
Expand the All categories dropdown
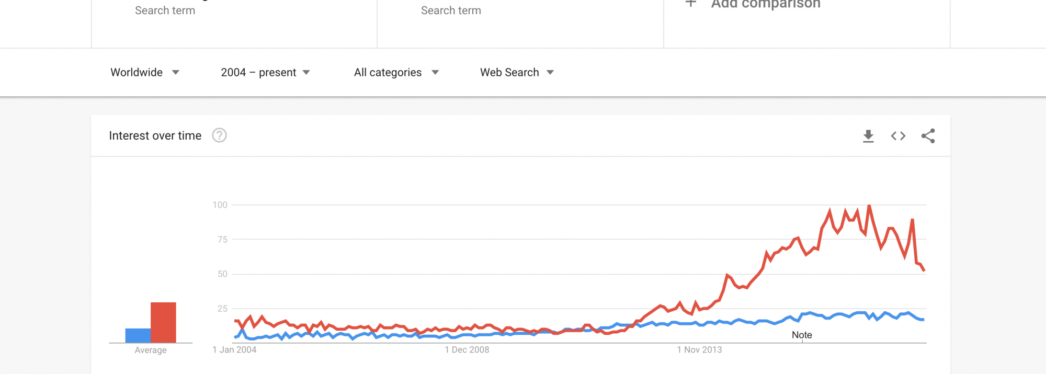(396, 72)
